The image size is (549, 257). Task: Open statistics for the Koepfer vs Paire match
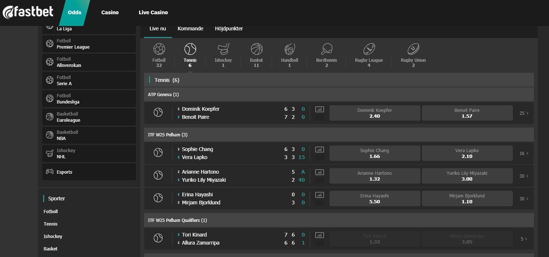click(319, 109)
